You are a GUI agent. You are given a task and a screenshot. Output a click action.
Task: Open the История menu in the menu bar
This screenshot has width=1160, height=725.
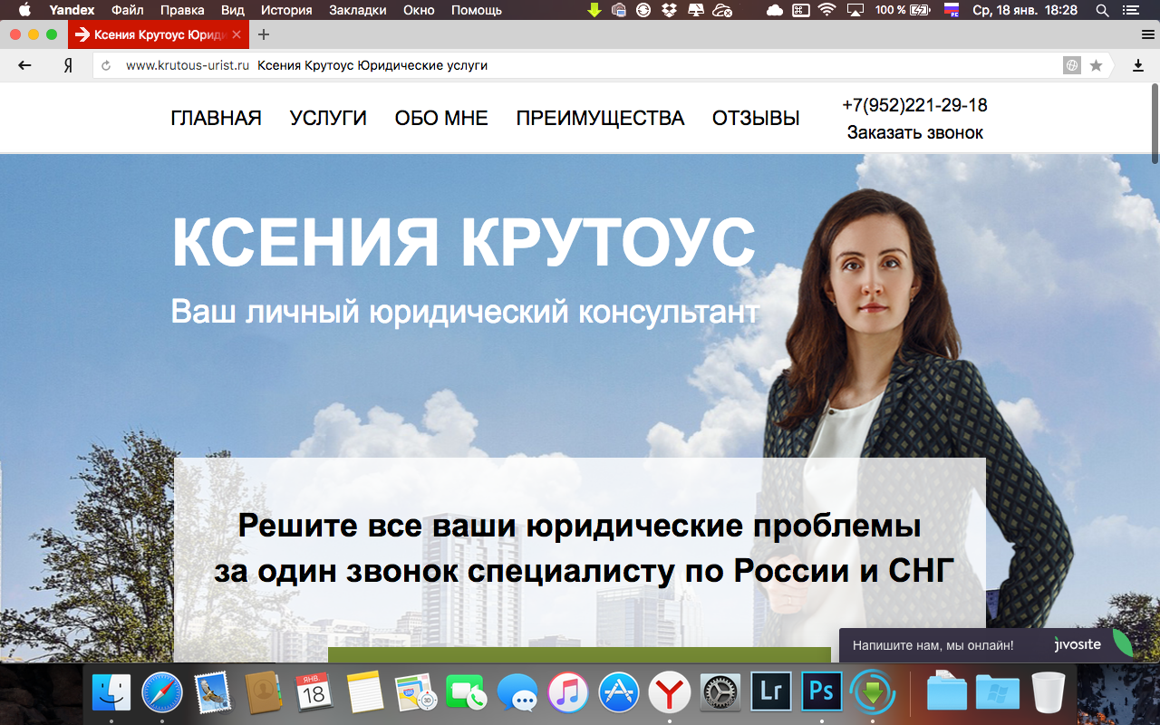click(x=285, y=10)
